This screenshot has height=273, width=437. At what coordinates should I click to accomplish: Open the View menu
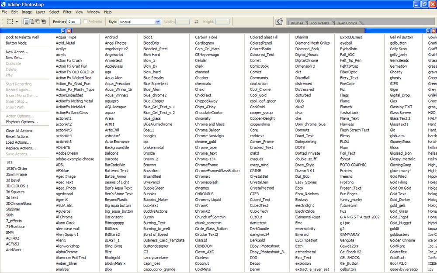tap(80, 12)
